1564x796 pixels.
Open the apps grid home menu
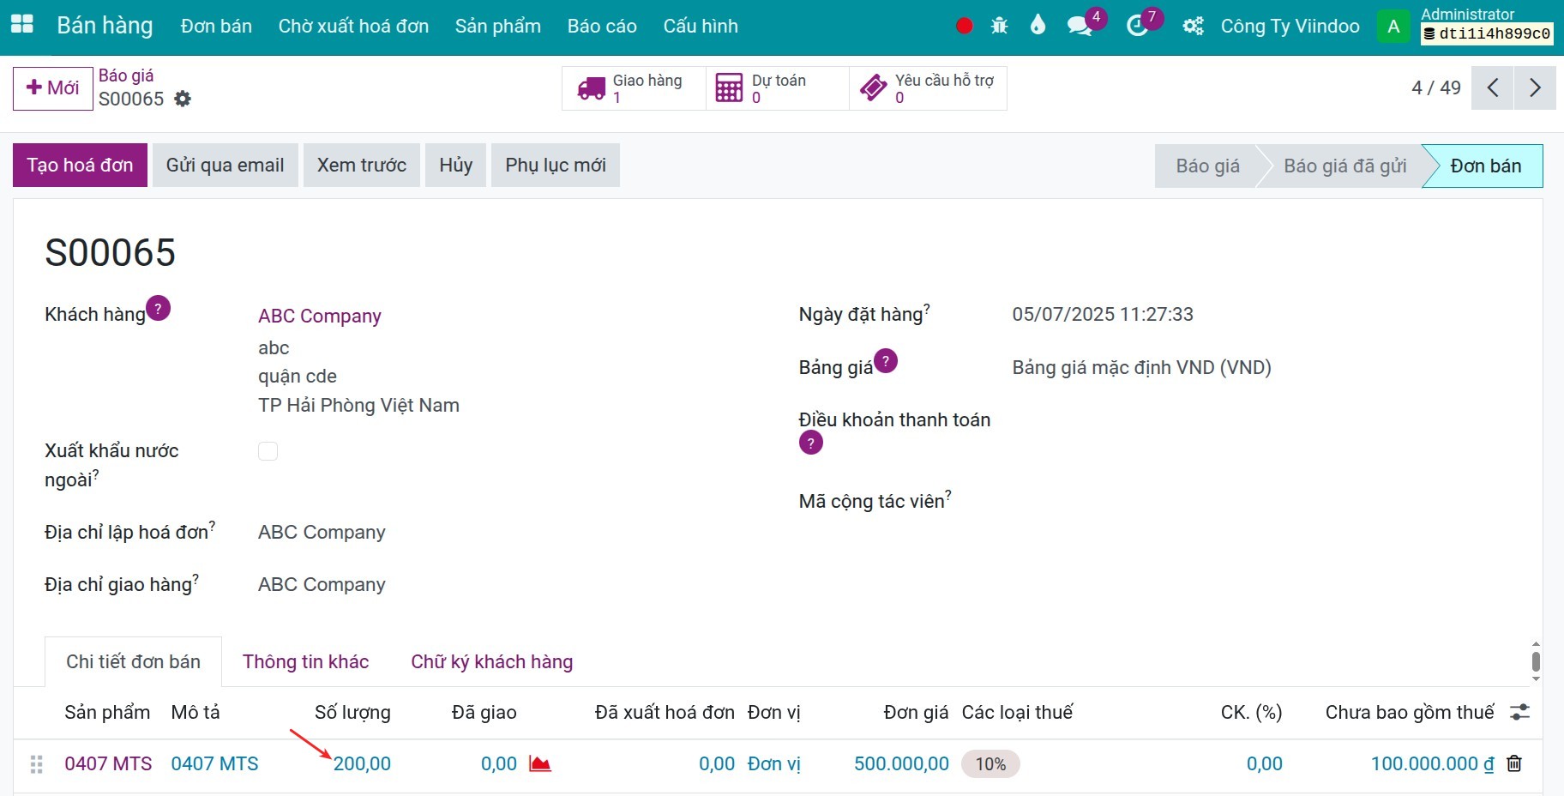point(22,25)
